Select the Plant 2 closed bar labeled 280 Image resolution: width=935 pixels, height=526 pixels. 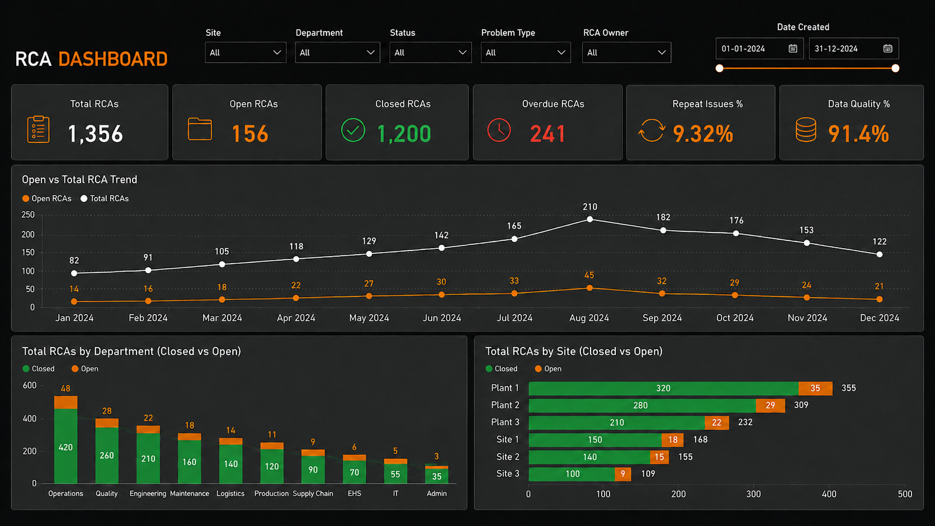click(642, 405)
